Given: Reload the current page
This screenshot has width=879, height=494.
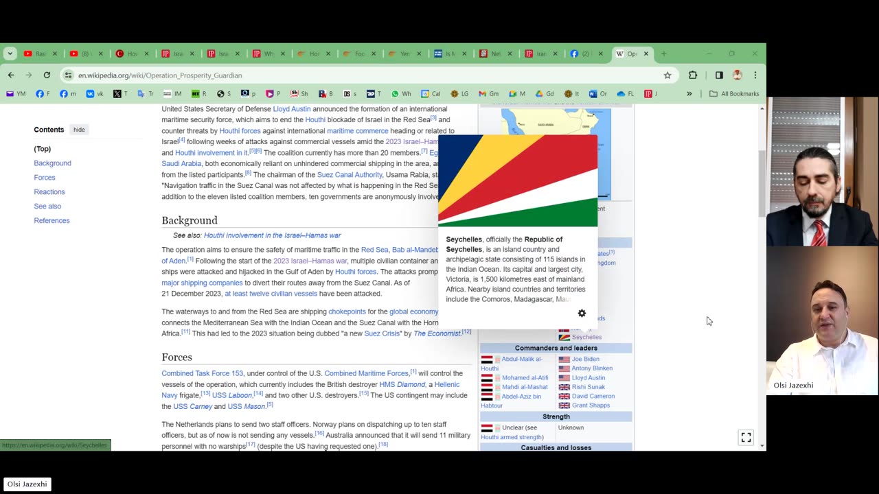Looking at the screenshot, I should [47, 75].
